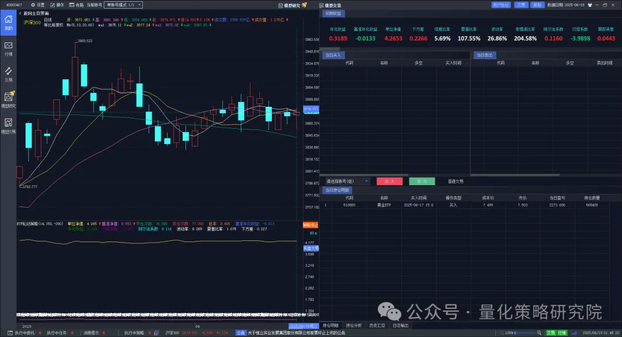This screenshot has height=337, width=622.
Task: Click the 普通交易 link
Action: [456, 181]
